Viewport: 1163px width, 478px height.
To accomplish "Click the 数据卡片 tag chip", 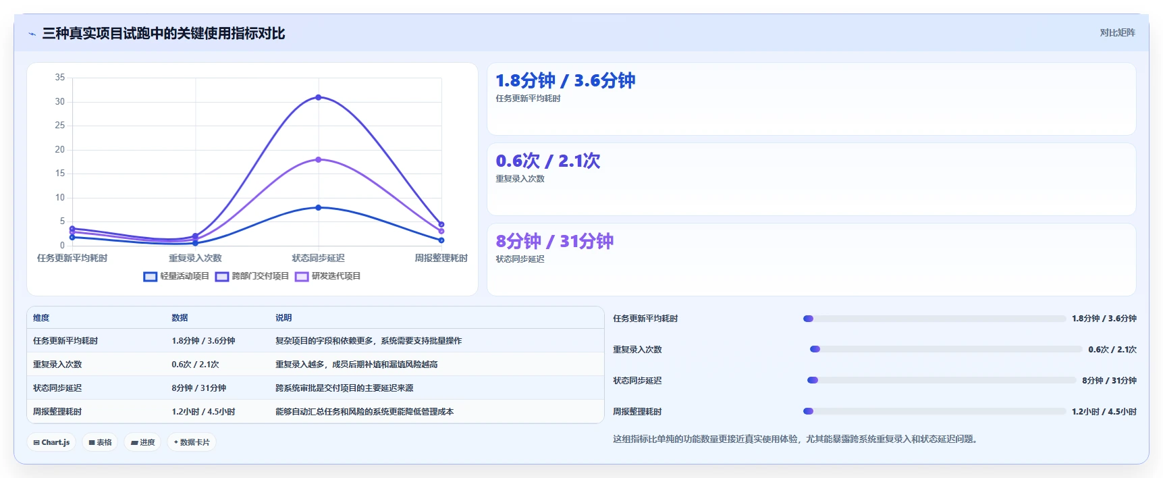I will coord(192,442).
